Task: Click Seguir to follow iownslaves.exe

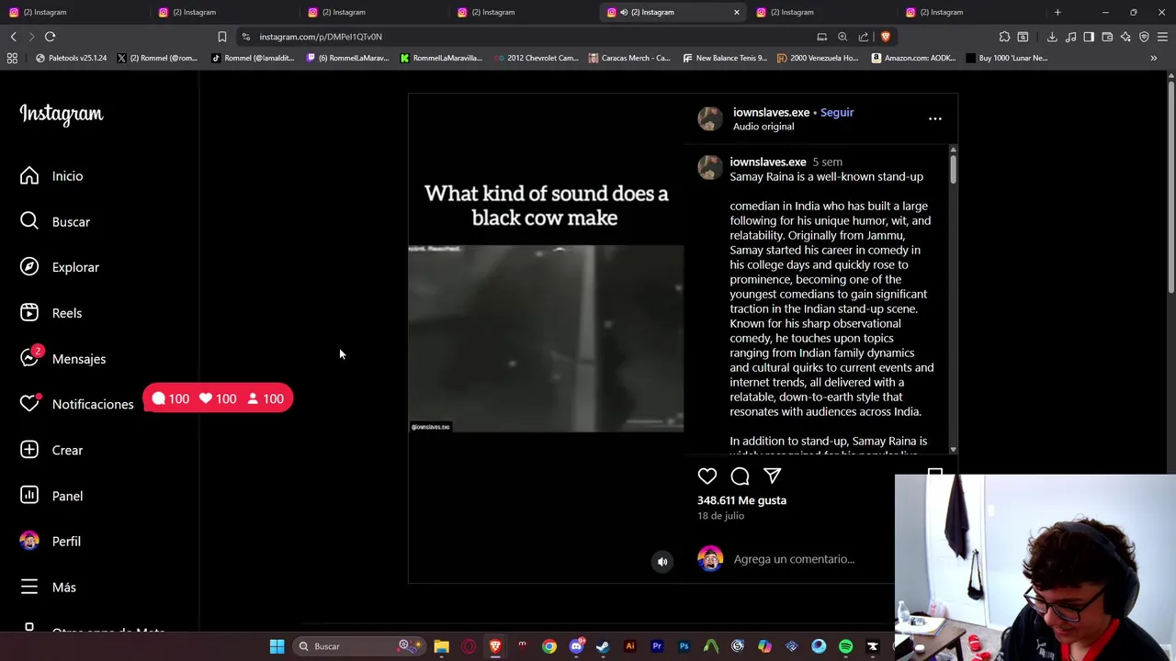Action: 836,112
